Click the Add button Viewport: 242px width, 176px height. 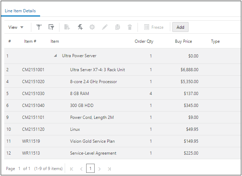180,27
